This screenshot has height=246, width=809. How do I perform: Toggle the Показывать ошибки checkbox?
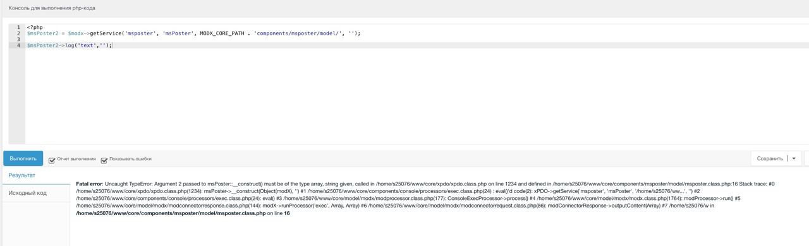pos(104,160)
